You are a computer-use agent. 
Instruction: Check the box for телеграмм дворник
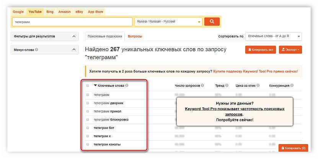88,103
